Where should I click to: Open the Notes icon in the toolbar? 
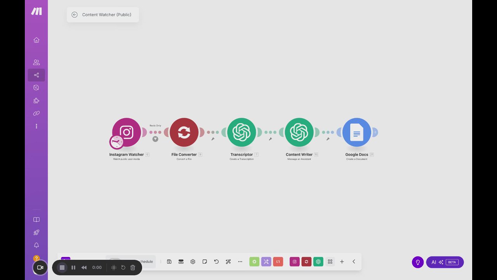205,262
